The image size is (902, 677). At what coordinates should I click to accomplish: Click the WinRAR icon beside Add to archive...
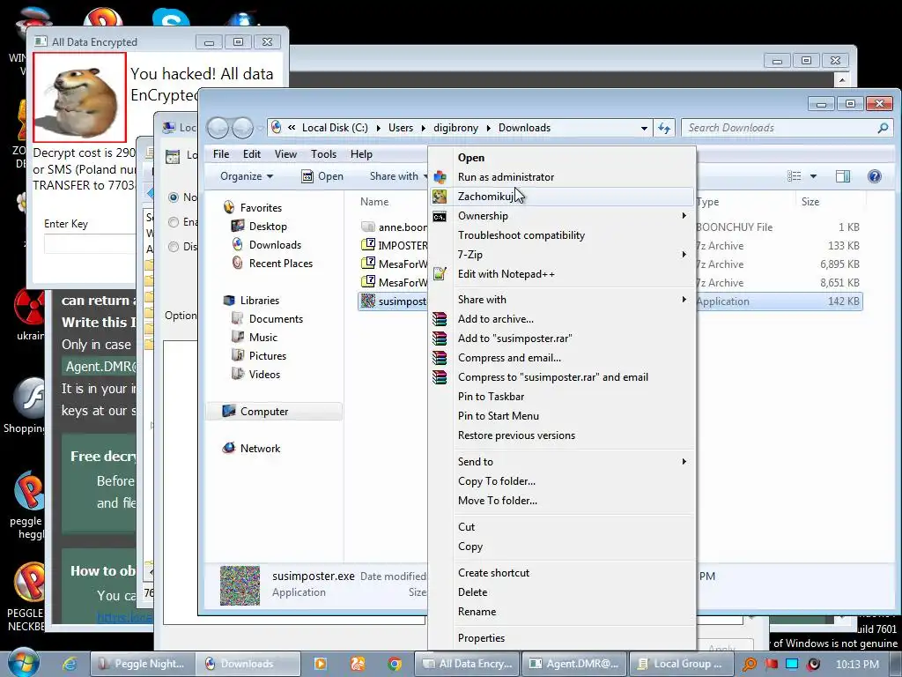(x=440, y=319)
